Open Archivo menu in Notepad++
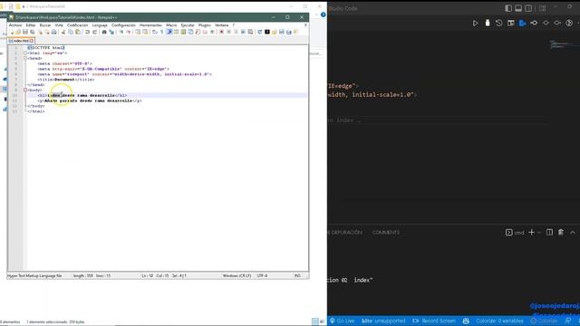 click(15, 25)
